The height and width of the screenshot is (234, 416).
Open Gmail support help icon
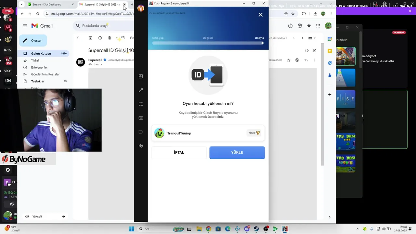point(290,26)
